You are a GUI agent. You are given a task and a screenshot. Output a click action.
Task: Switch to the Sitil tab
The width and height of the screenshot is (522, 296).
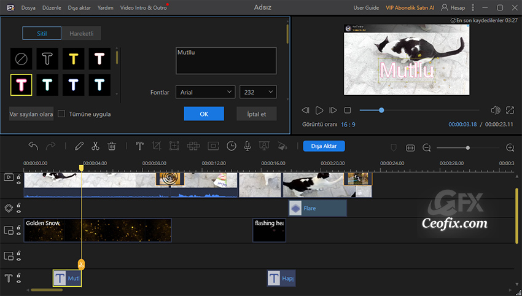click(x=42, y=34)
